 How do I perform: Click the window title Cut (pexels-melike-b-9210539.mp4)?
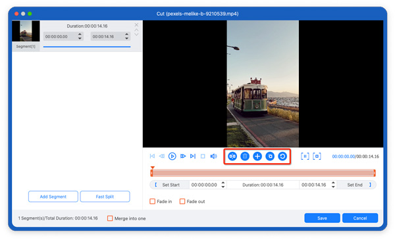click(x=197, y=14)
